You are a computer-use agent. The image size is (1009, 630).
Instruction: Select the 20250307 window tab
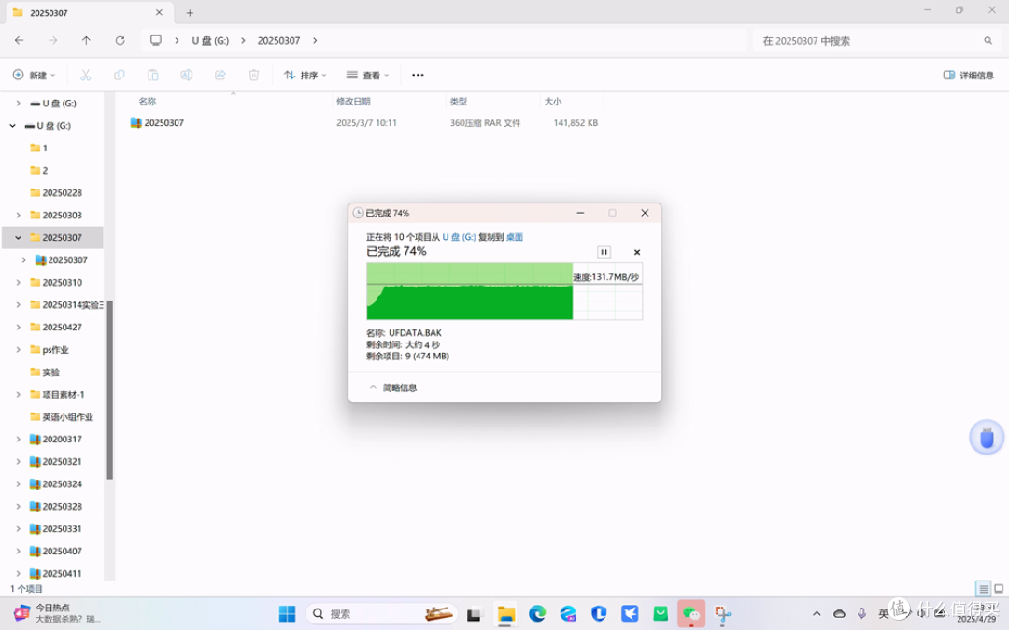[88, 13]
